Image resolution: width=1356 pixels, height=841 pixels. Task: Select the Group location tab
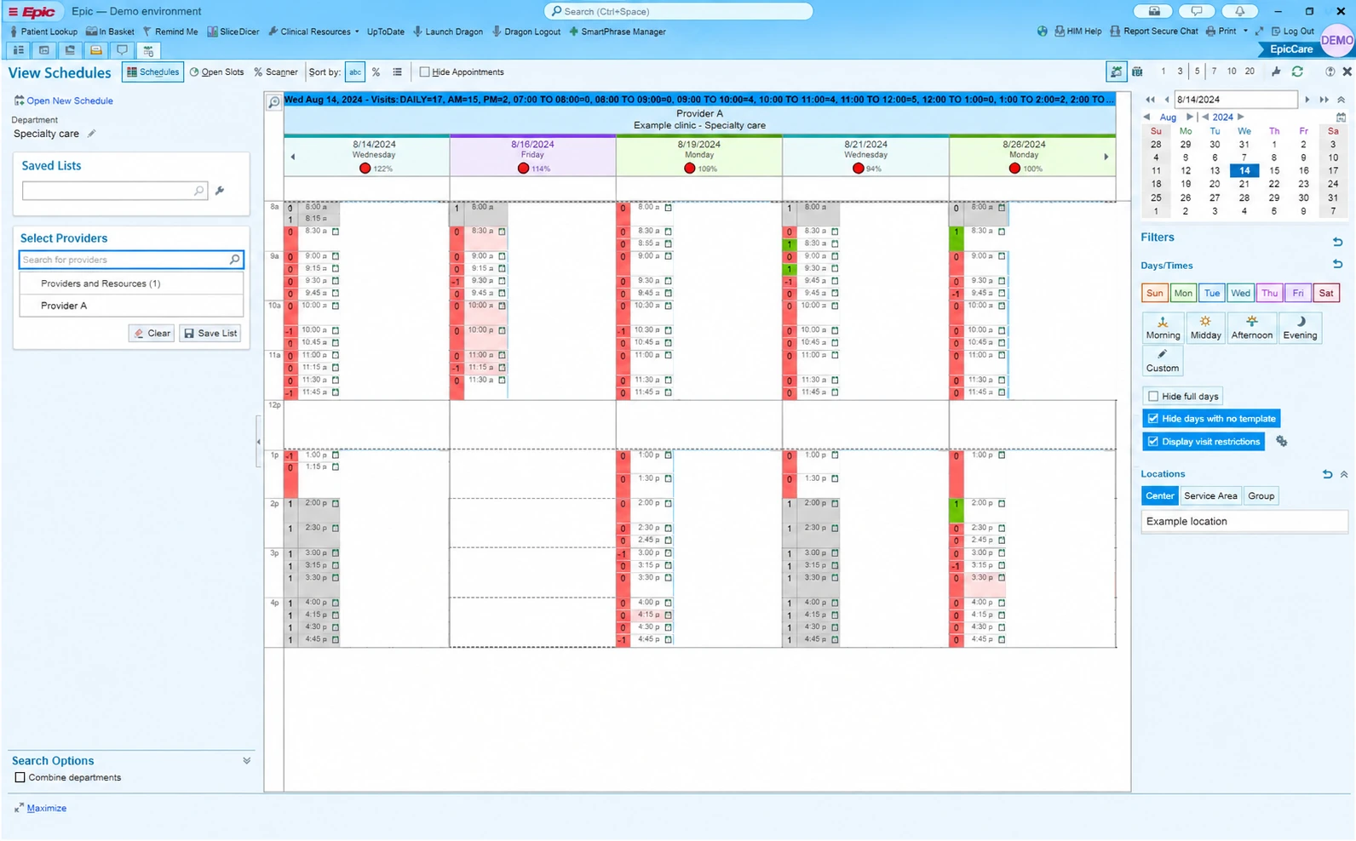click(x=1261, y=496)
